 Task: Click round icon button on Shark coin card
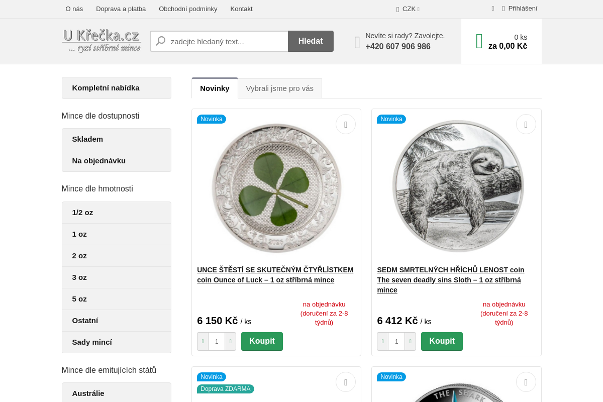pyautogui.click(x=526, y=382)
